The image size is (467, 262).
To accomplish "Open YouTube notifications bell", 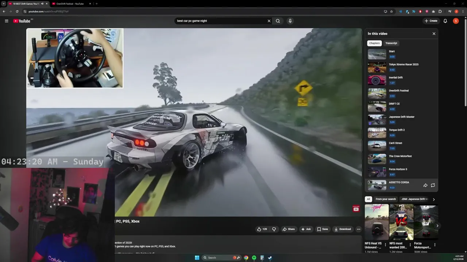I will (445, 21).
